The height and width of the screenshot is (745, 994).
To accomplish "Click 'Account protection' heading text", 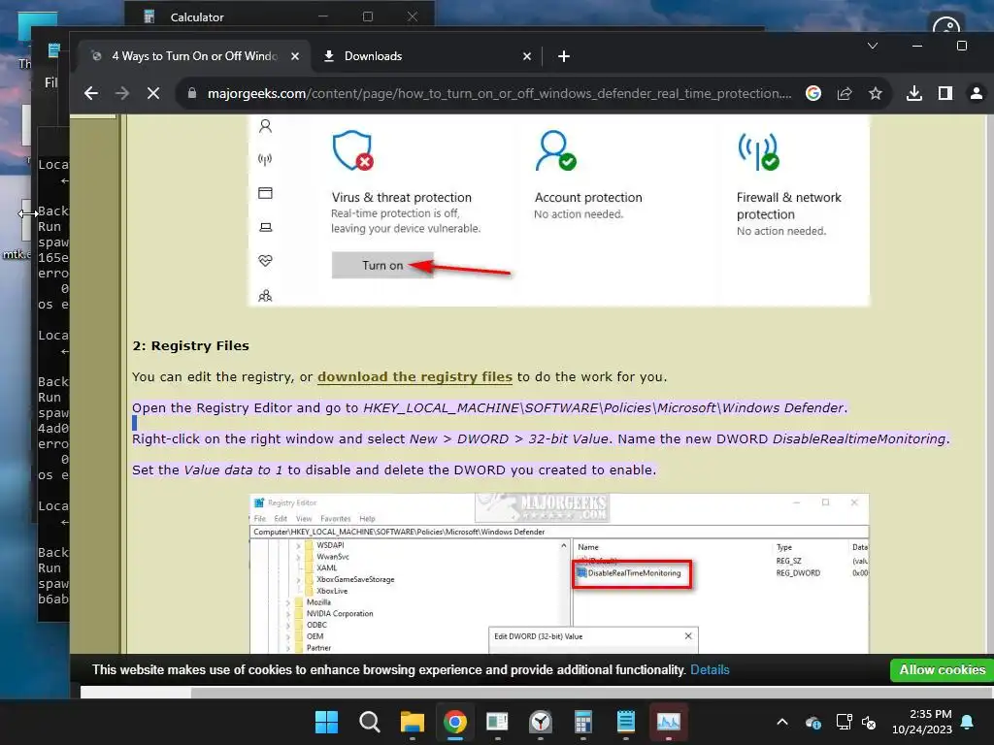I will click(x=588, y=198).
